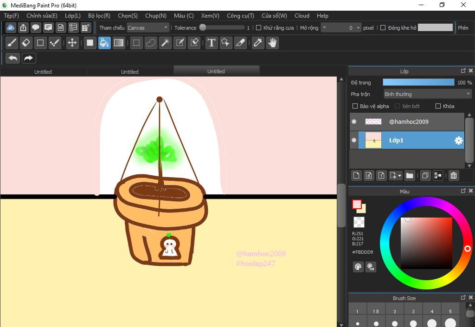Enable the Bảo vệ alpha checkbox
Image resolution: width=475 pixels, height=327 pixels.
[x=355, y=106]
